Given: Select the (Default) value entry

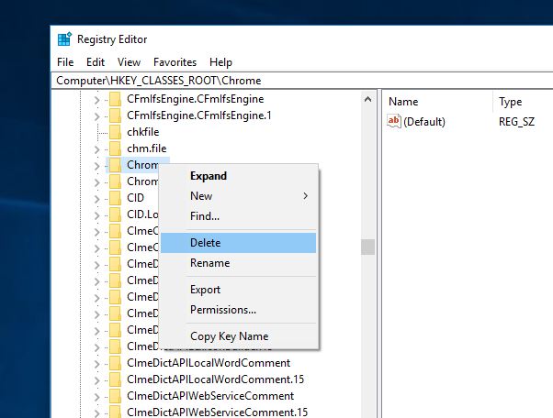Looking at the screenshot, I should [x=424, y=122].
